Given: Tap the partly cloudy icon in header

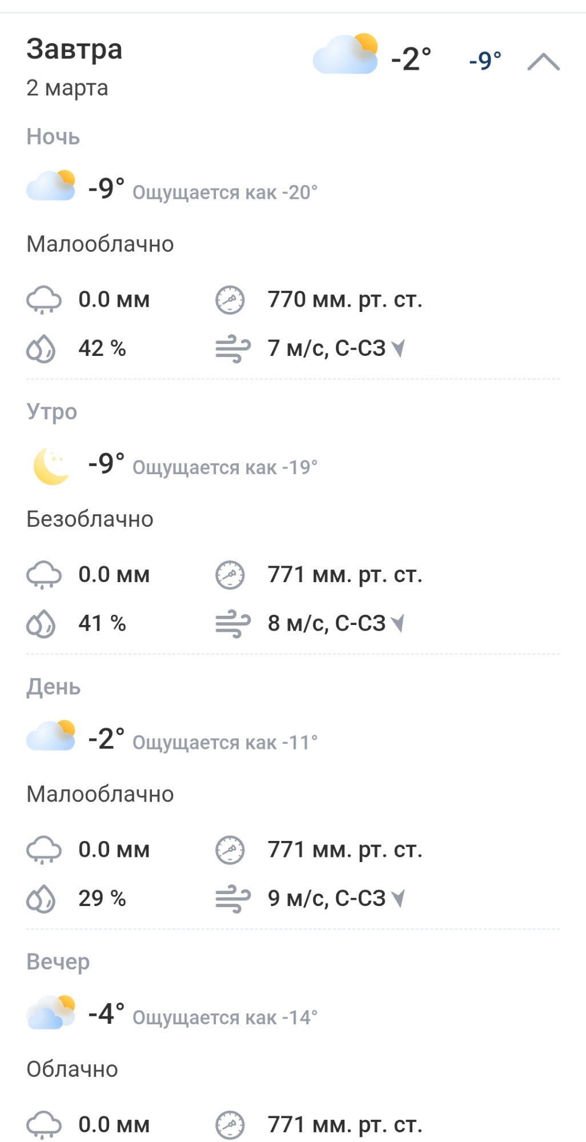Looking at the screenshot, I should click(346, 55).
